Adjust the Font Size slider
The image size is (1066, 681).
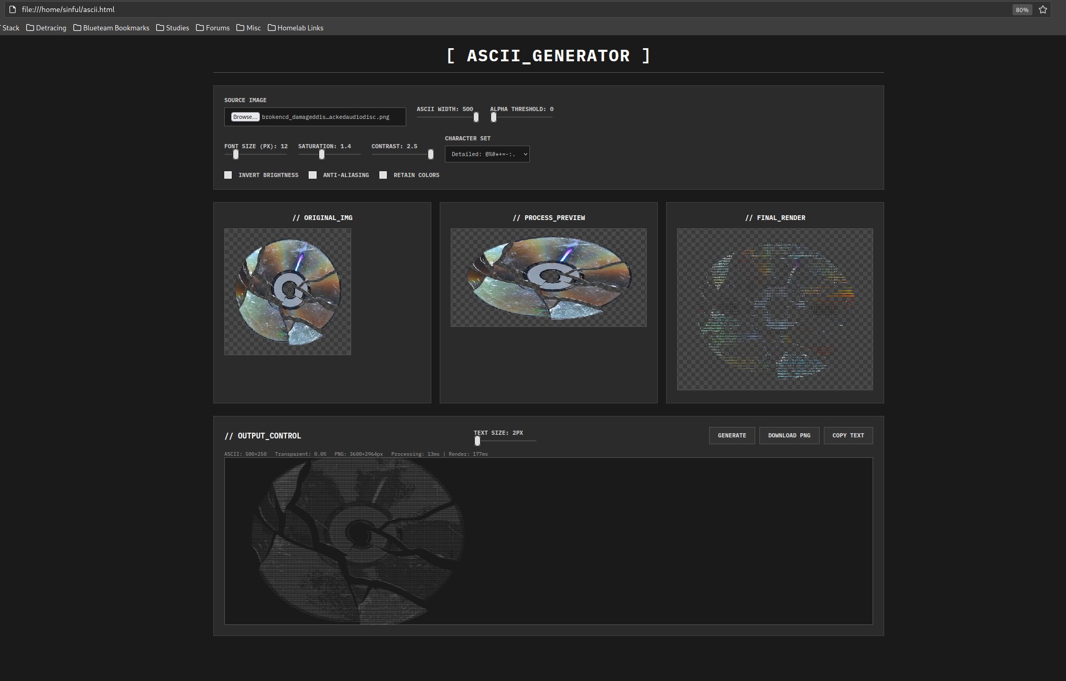[x=255, y=155]
